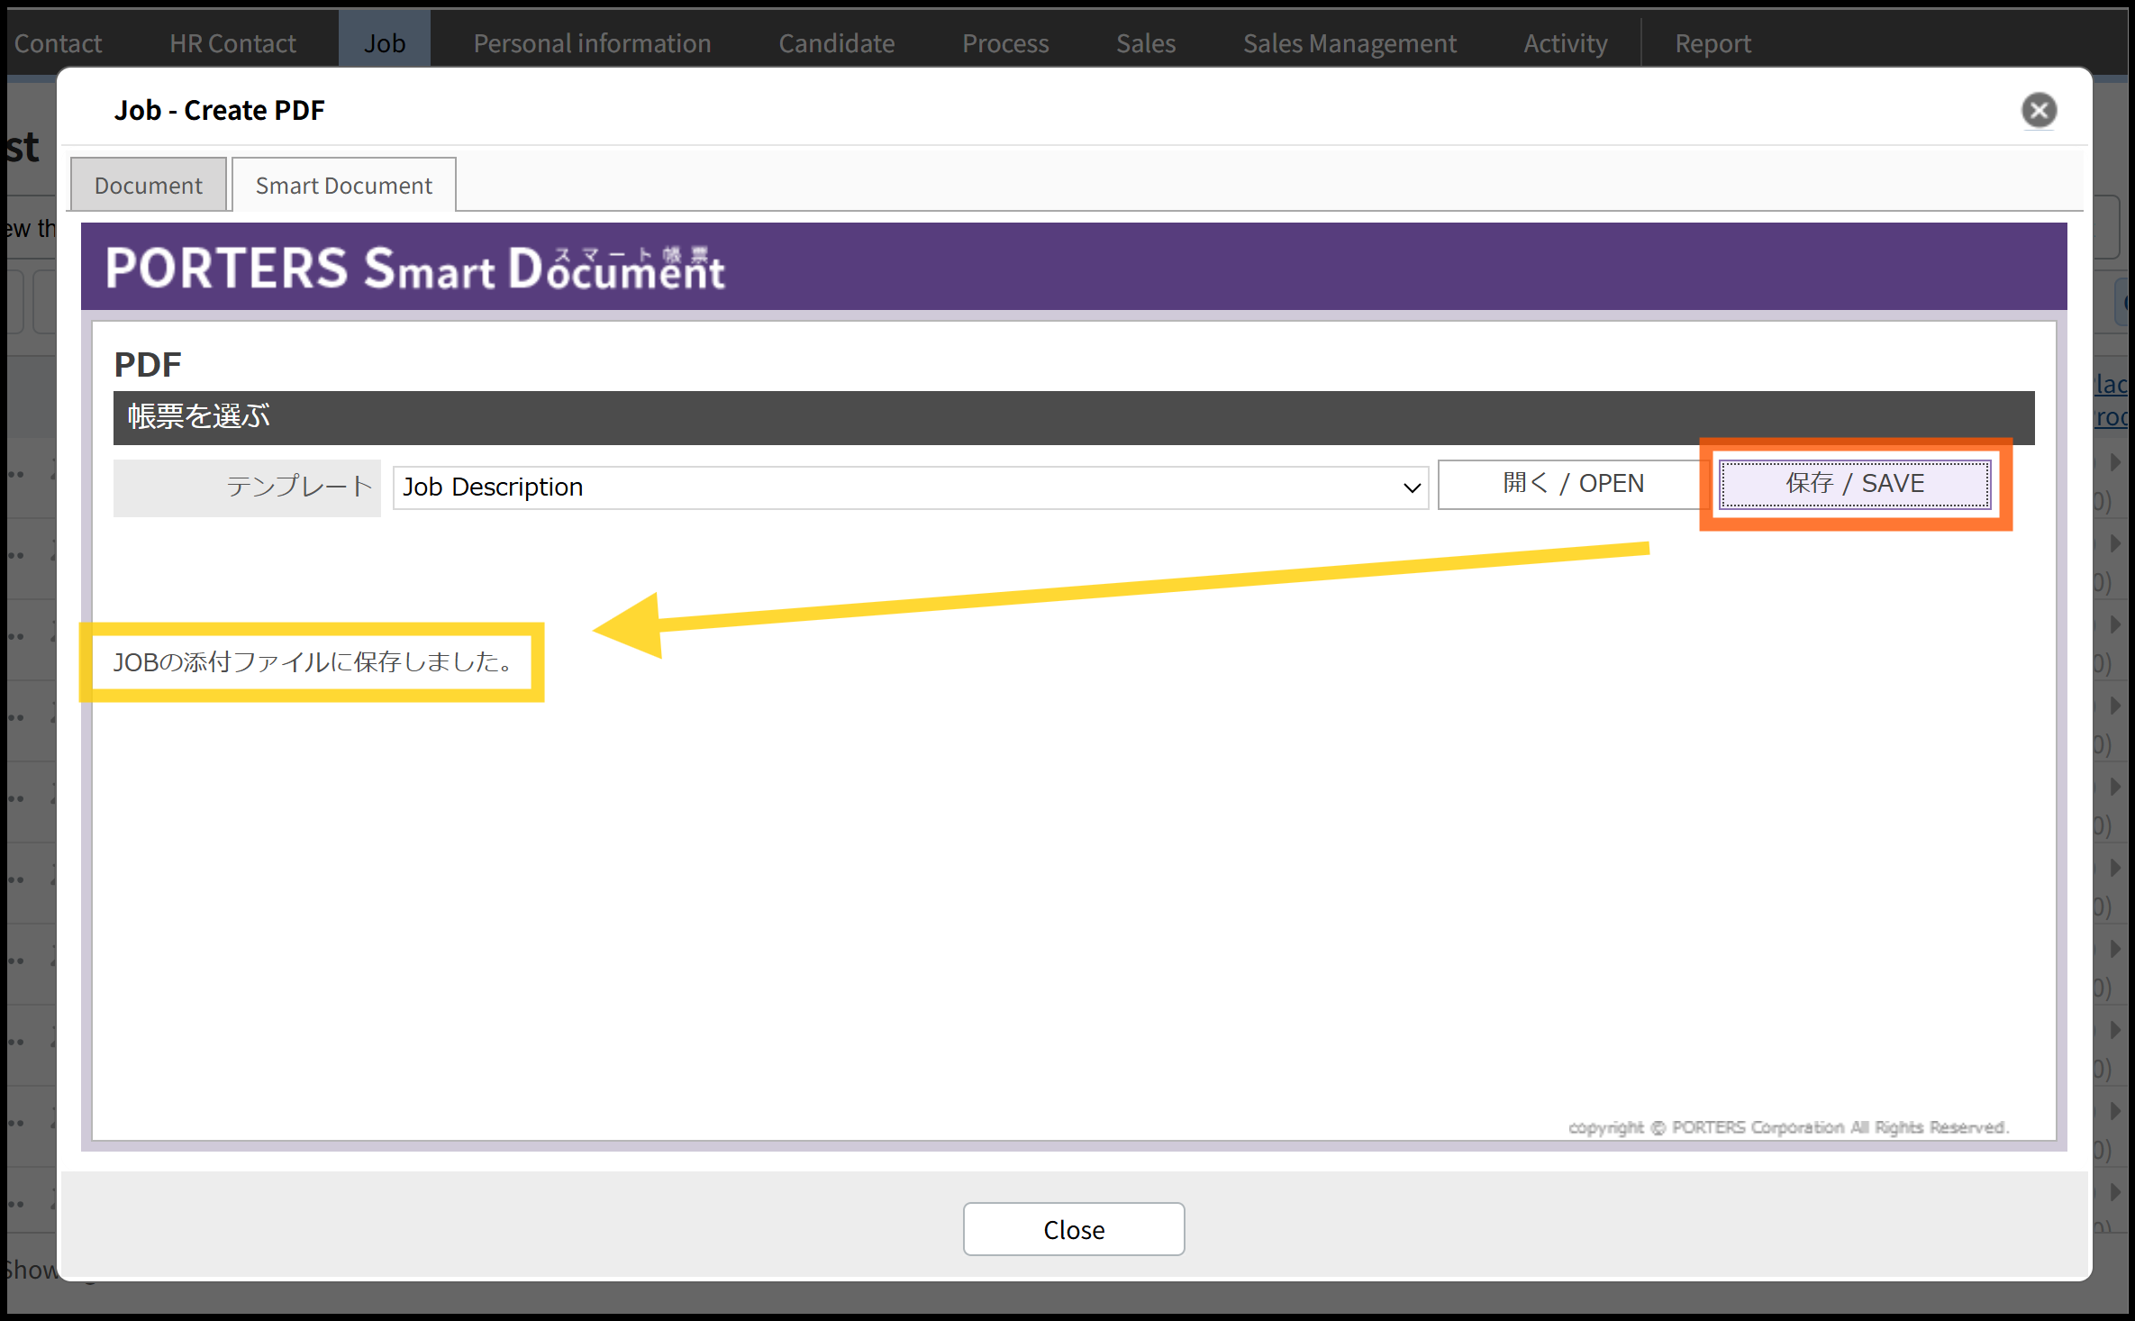The image size is (2135, 1321).
Task: Open the Report menu item
Action: [1713, 43]
